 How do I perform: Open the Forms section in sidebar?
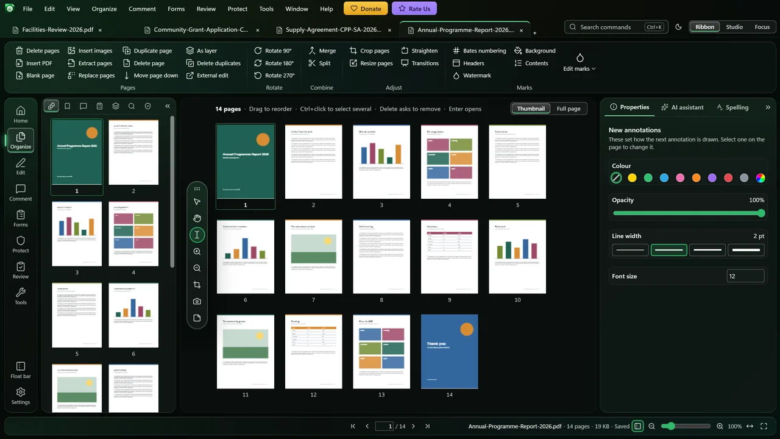21,218
